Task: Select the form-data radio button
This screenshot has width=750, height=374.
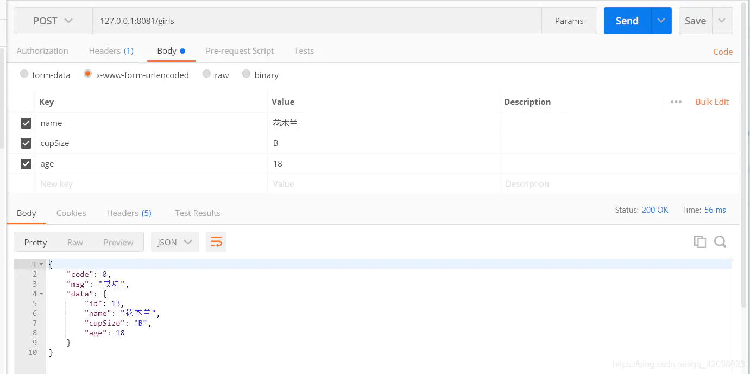Action: pyautogui.click(x=24, y=74)
